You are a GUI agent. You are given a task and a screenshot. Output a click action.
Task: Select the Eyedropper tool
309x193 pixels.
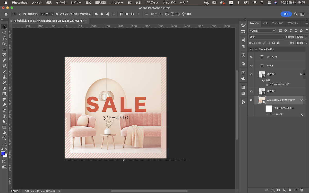pos(4,60)
